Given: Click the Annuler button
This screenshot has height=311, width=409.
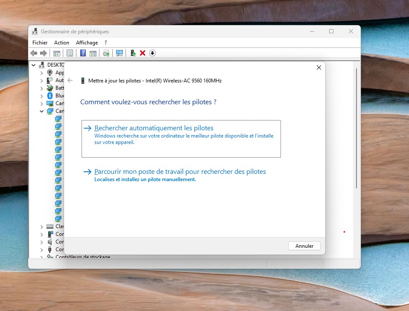Looking at the screenshot, I should point(304,246).
